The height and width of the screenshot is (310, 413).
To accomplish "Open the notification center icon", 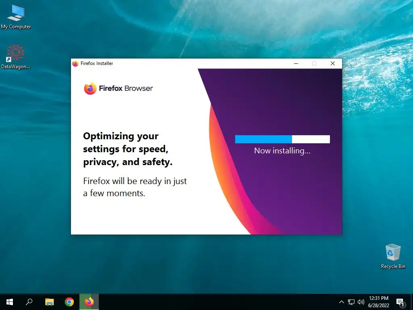I will click(400, 302).
